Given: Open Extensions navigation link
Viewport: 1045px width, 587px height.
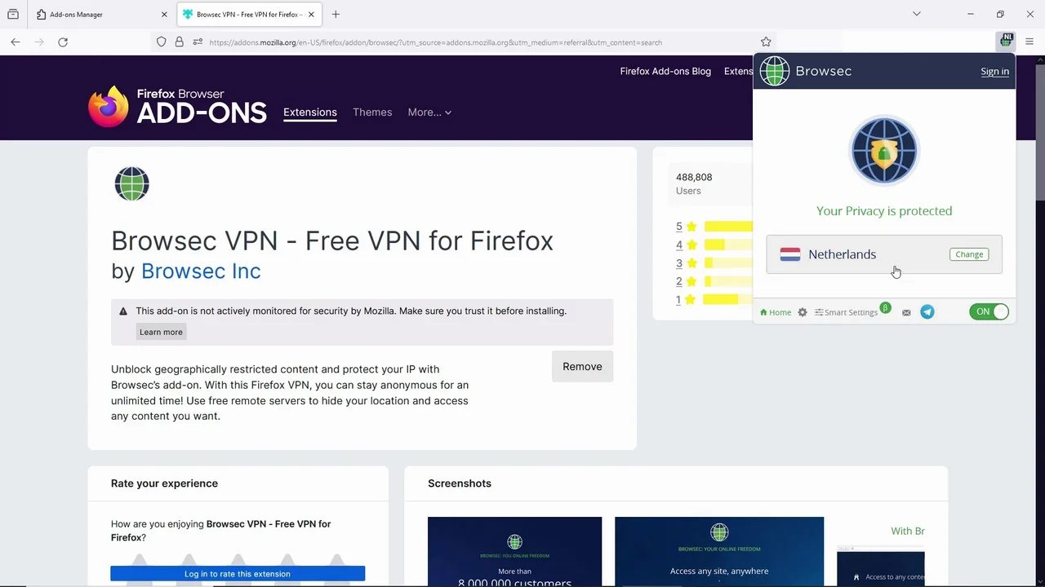Looking at the screenshot, I should (x=310, y=113).
